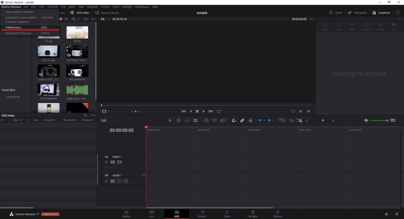Toggle the Inspector panel
This screenshot has height=219, width=404.
pyautogui.click(x=381, y=13)
